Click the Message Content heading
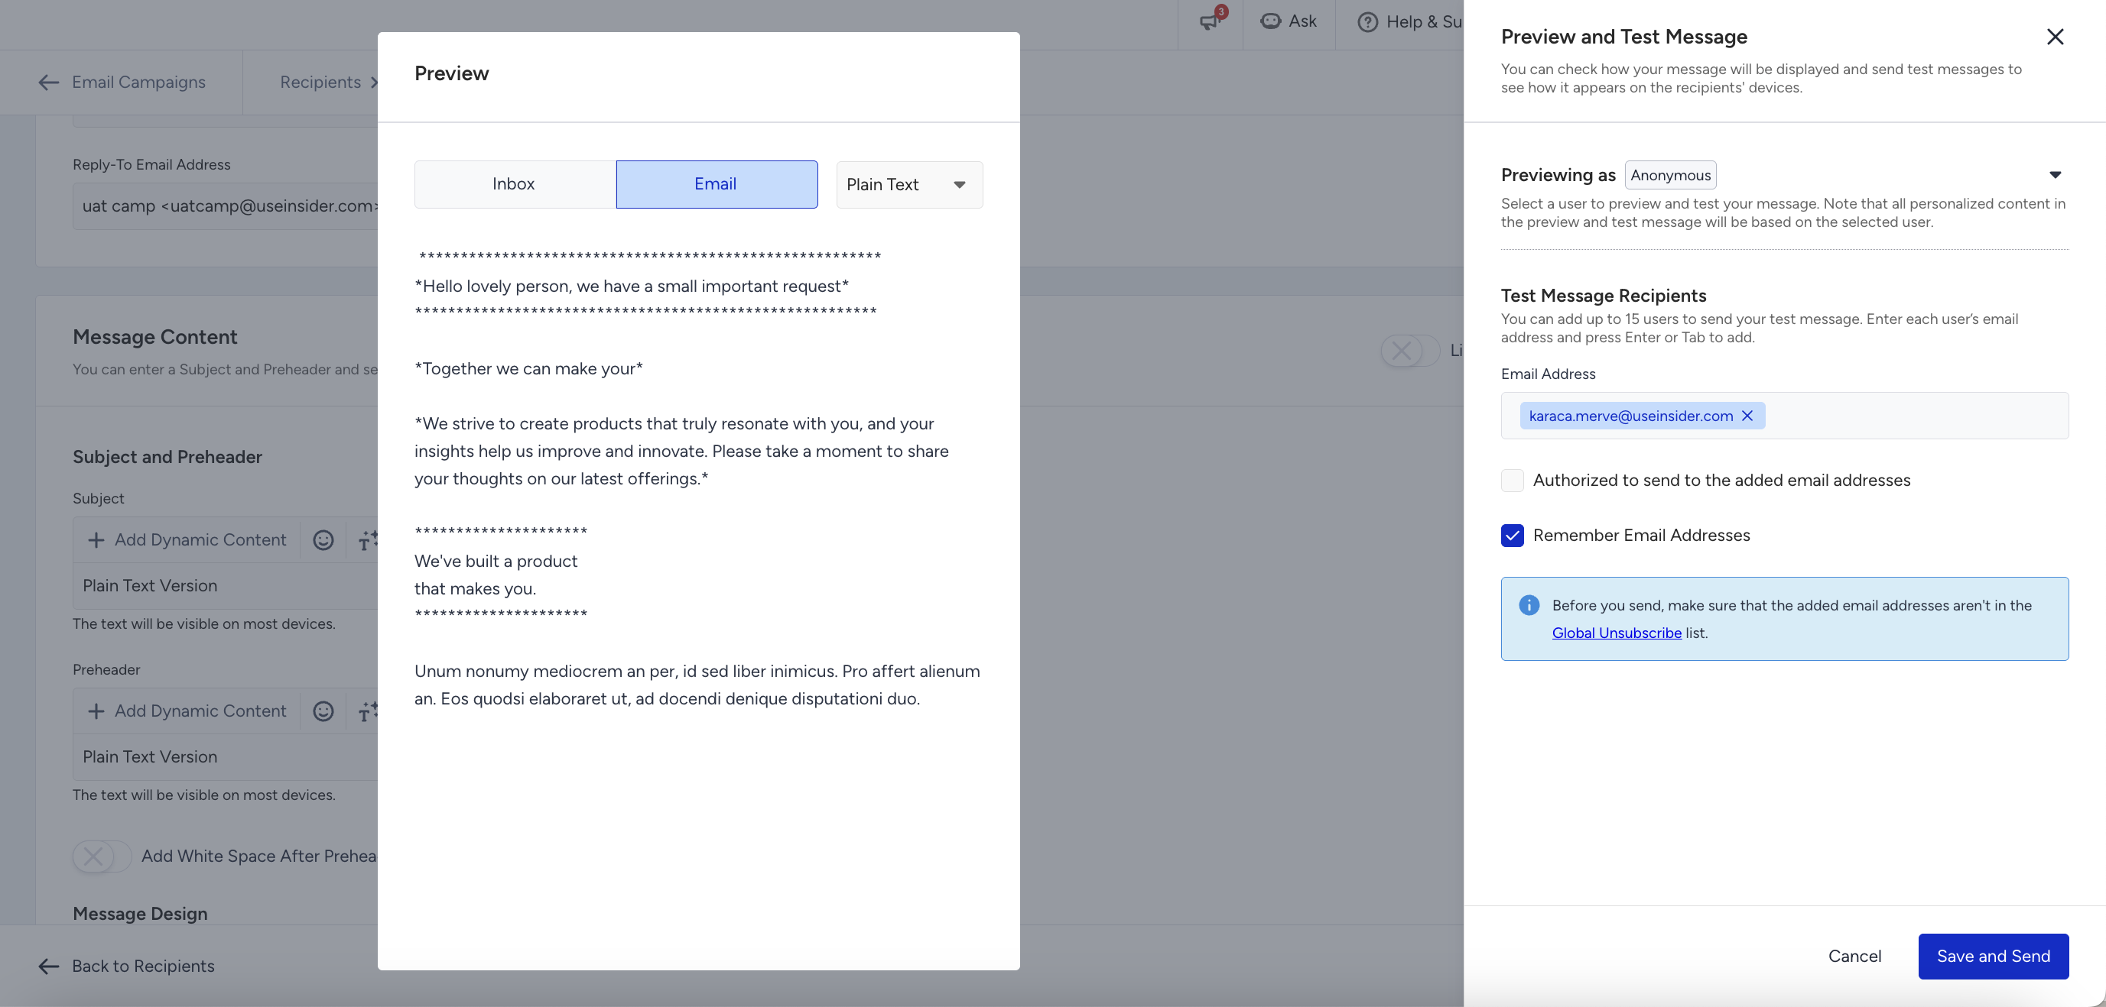This screenshot has width=2106, height=1007. pos(154,337)
